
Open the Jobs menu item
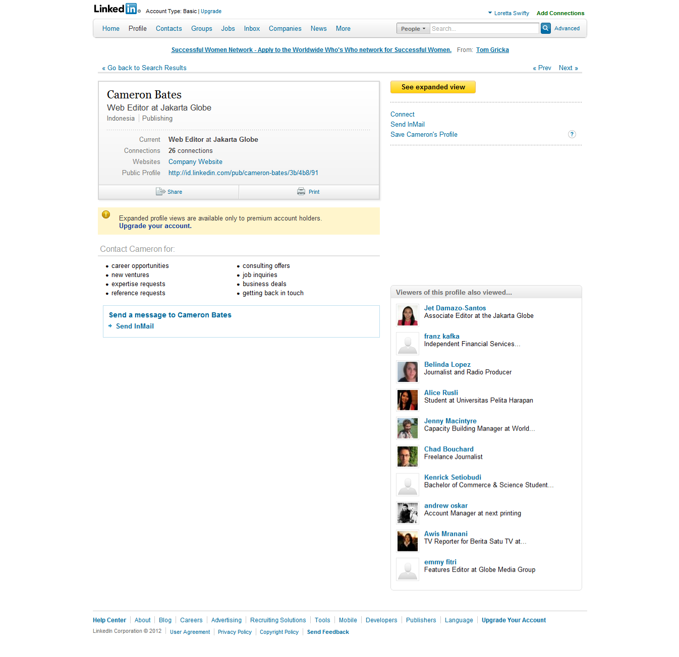228,29
